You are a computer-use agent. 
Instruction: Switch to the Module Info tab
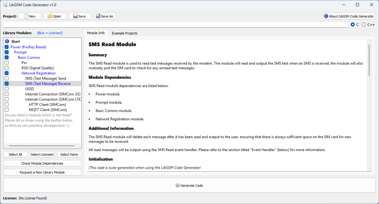[x=96, y=33]
